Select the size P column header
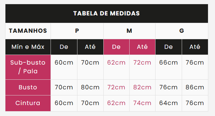 [77, 31]
